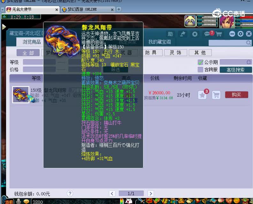Screen dimensions: 253x204
Task: Click the 磐龙凤翔带 tooltip title
Action: pyautogui.click(x=96, y=27)
